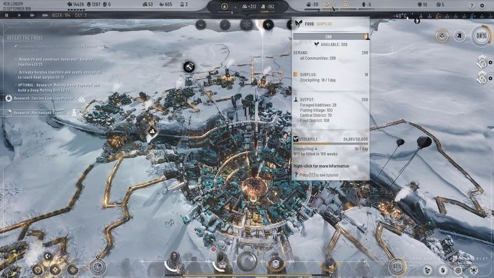Select 'Research Mechanised Sawmills' task

40,113
